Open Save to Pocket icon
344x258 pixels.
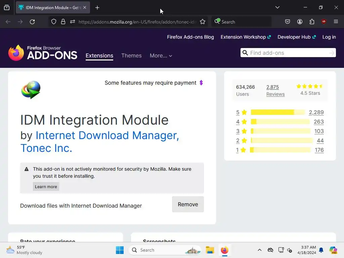(x=288, y=21)
